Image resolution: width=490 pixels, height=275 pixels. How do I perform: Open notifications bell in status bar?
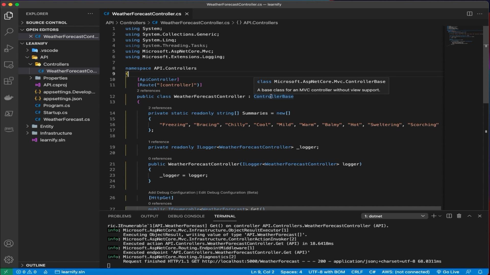coord(480,272)
